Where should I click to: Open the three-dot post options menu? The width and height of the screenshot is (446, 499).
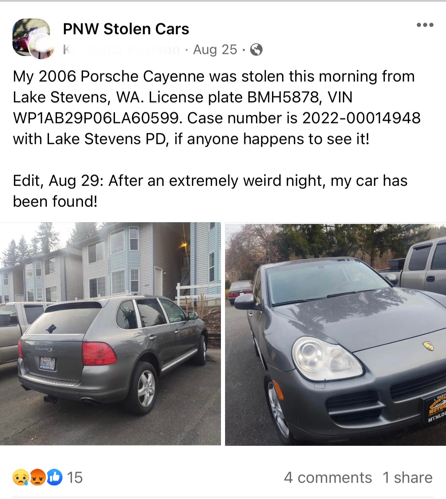(425, 25)
